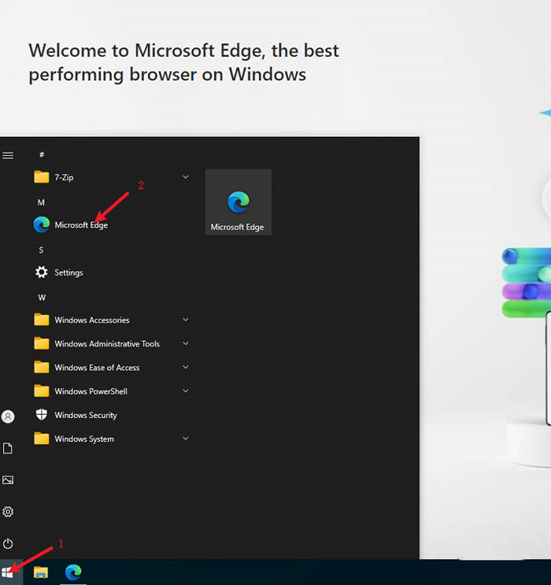Click the Windows Administrative Tools folder icon
The image size is (551, 585).
(x=42, y=343)
